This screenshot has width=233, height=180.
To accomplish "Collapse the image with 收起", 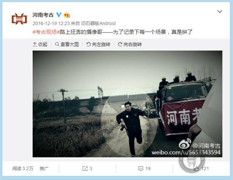I will coord(40,44).
